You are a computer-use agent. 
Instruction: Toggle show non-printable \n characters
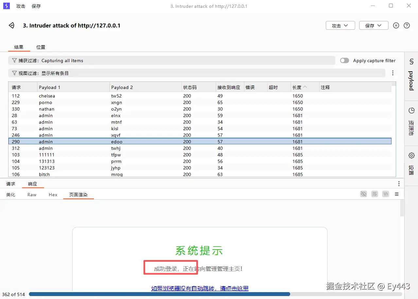pyautogui.click(x=386, y=194)
